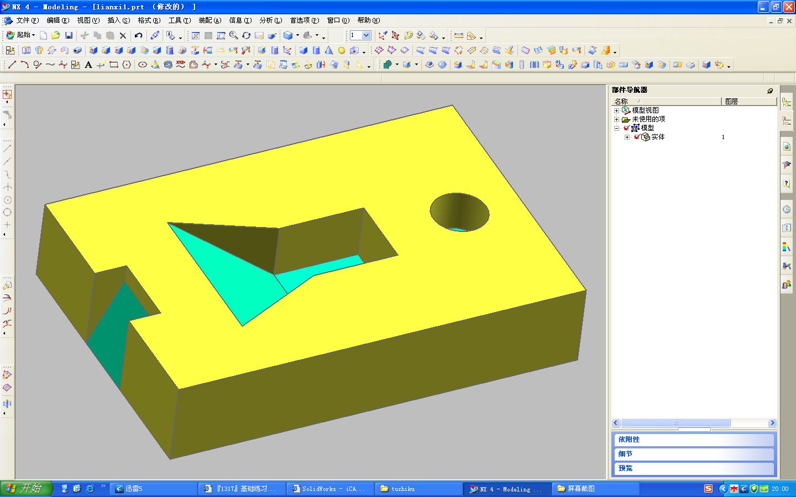
Task: Switch to tuzhiku folder taskbar button
Action: tap(418, 489)
